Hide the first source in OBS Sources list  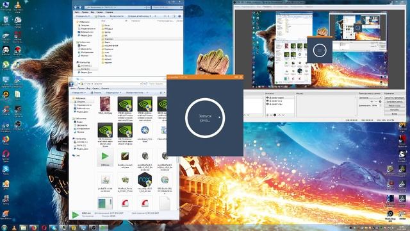click(x=267, y=98)
